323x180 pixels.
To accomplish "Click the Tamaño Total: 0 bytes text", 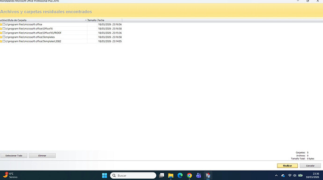I will [302, 158].
